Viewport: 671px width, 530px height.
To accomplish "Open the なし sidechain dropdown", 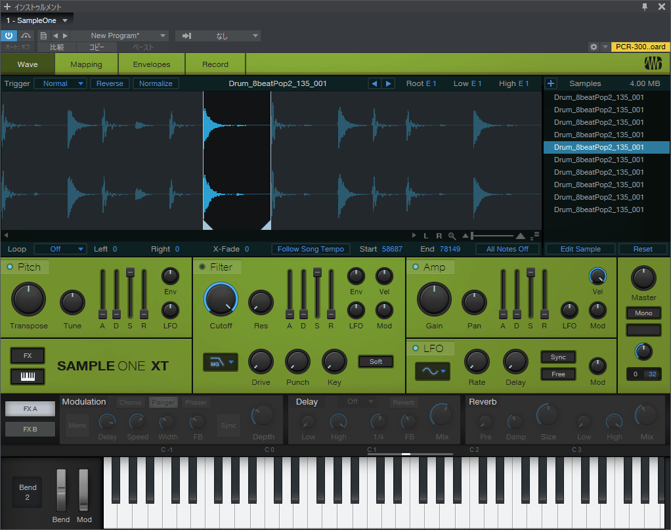I will [228, 35].
